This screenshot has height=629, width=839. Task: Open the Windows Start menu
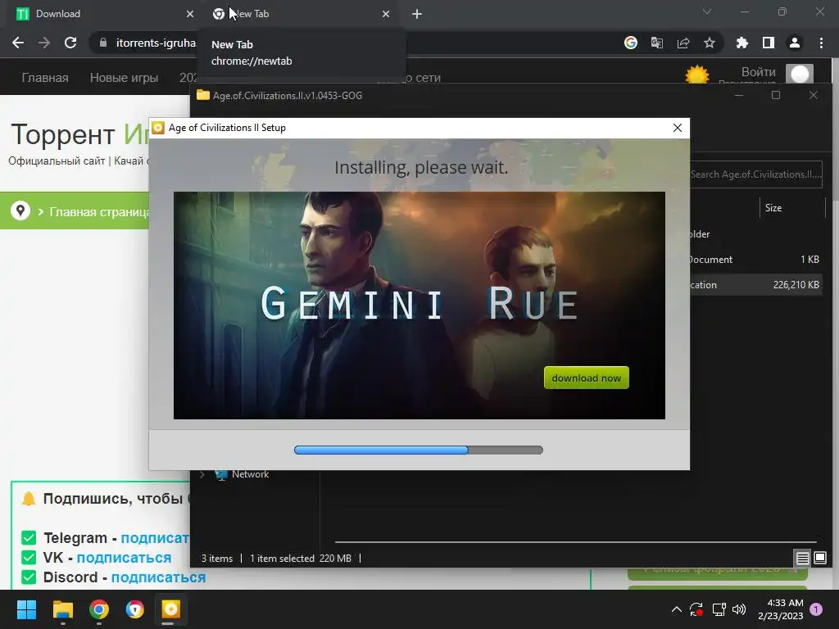coord(26,609)
